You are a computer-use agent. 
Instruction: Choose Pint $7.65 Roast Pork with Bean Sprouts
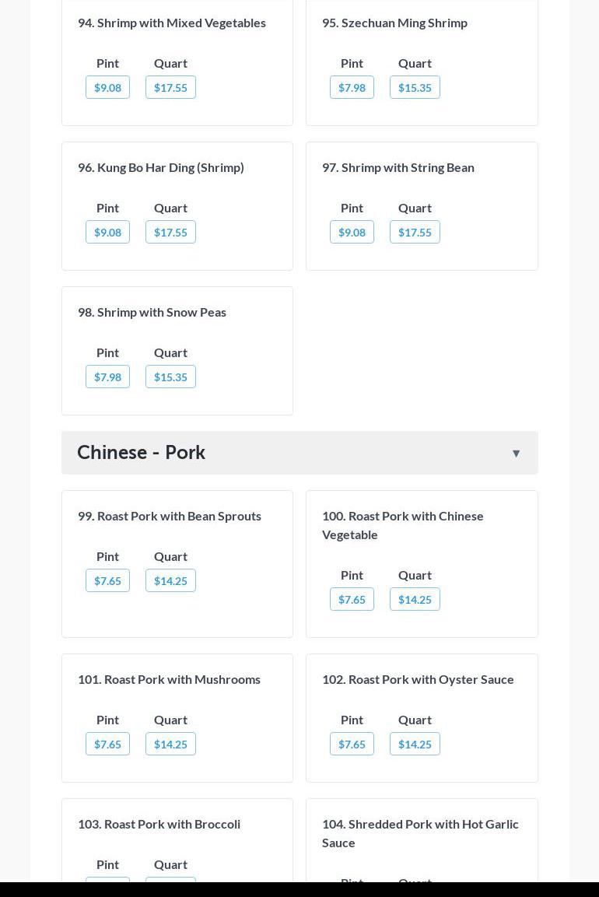(x=107, y=580)
